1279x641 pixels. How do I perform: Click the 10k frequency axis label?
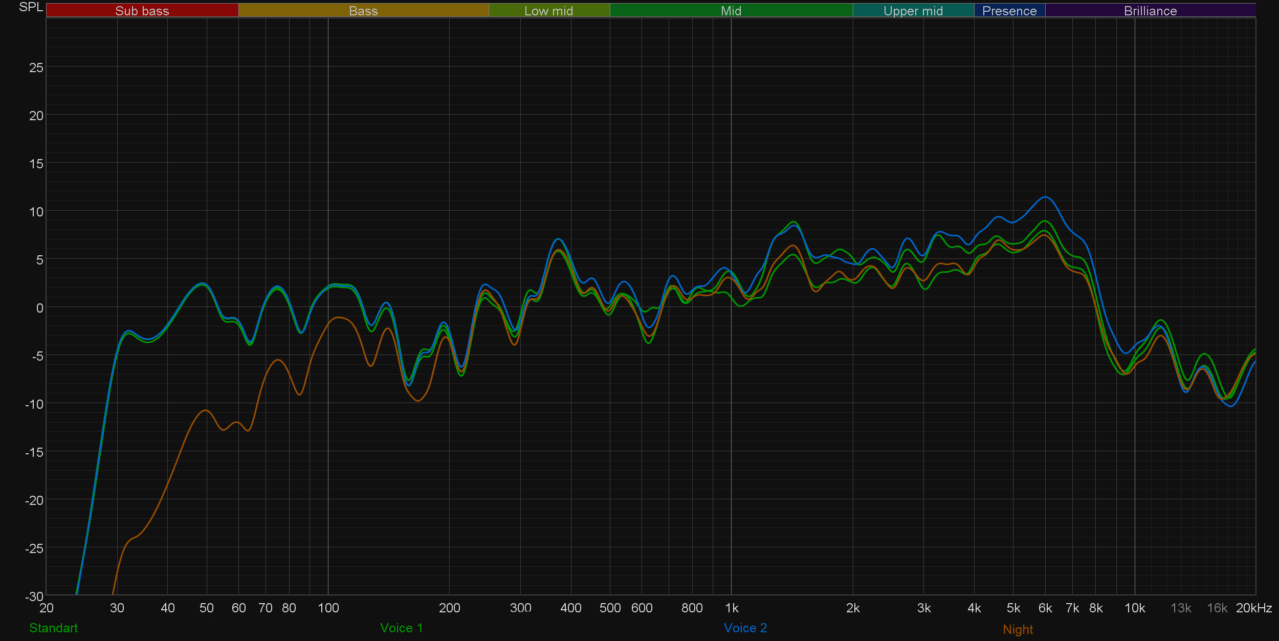point(1134,608)
